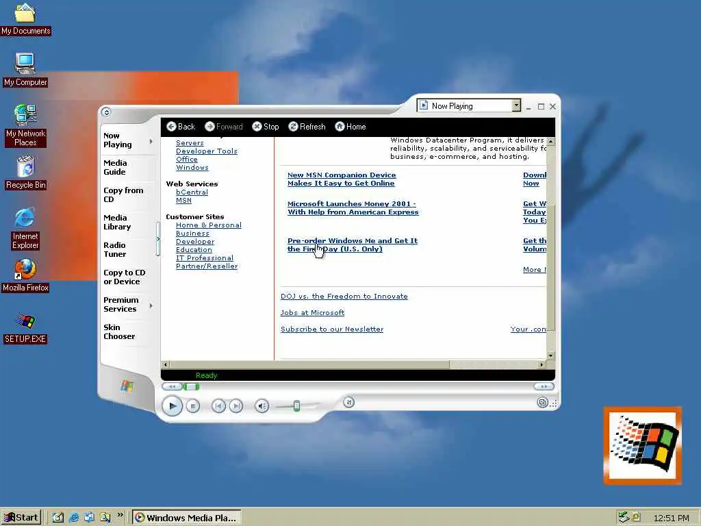Image resolution: width=701 pixels, height=526 pixels.
Task: Open Partner/Reseller link
Action: point(207,266)
